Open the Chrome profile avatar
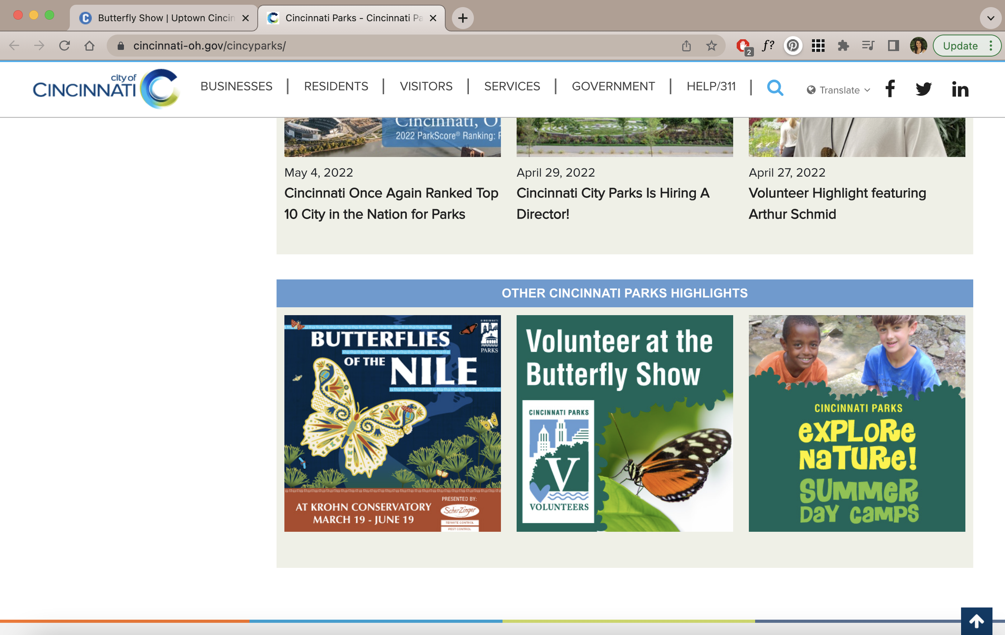This screenshot has height=635, width=1005. pyautogui.click(x=918, y=45)
